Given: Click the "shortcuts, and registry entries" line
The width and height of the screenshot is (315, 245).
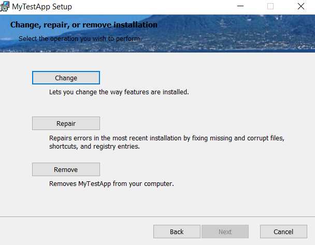Looking at the screenshot, I should coord(94,147).
